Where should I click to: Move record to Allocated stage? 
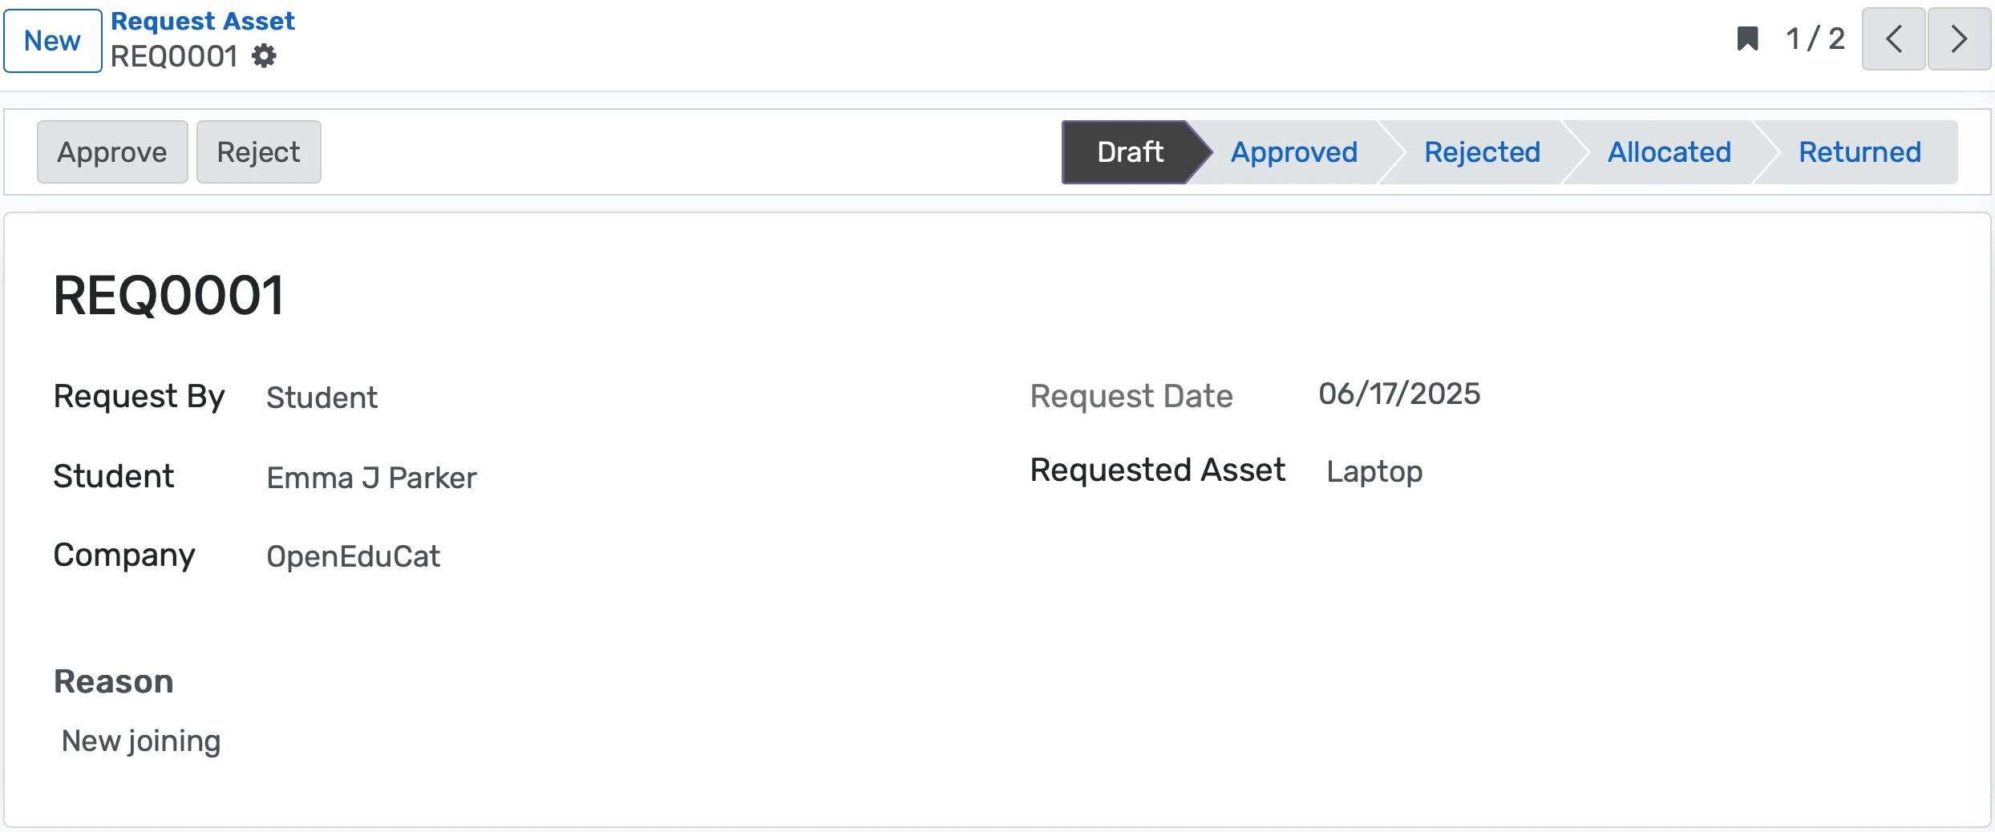[1669, 152]
